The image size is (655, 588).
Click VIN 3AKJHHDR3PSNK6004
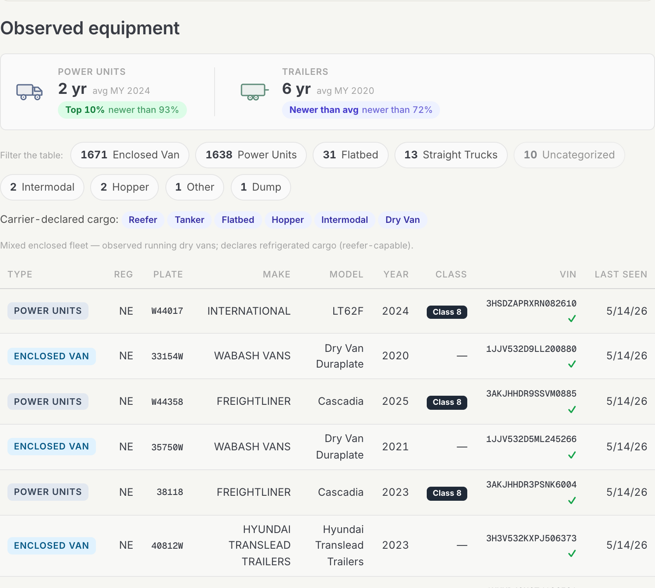click(531, 485)
